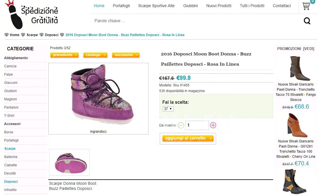Open Scarpe Sportive Alte menu item

(156, 6)
